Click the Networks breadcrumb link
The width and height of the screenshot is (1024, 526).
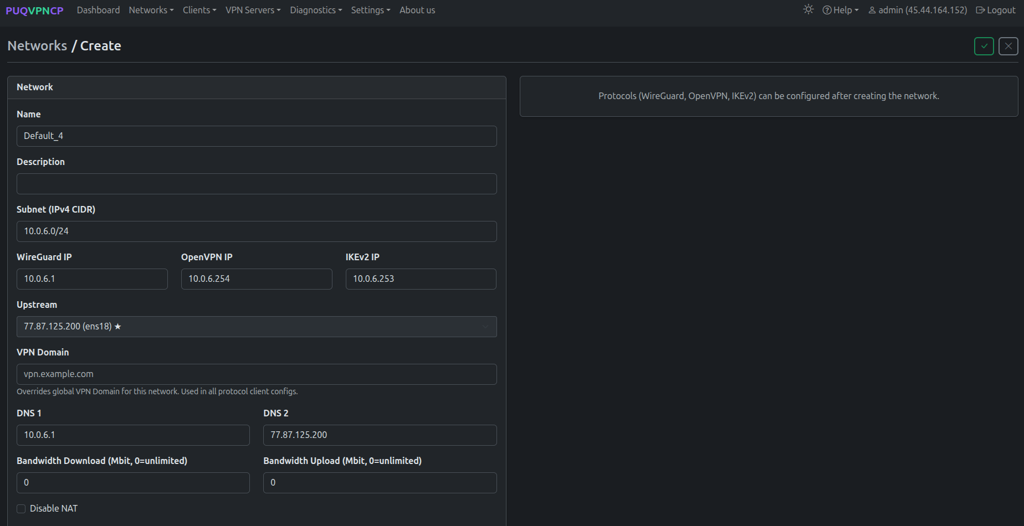coord(37,46)
